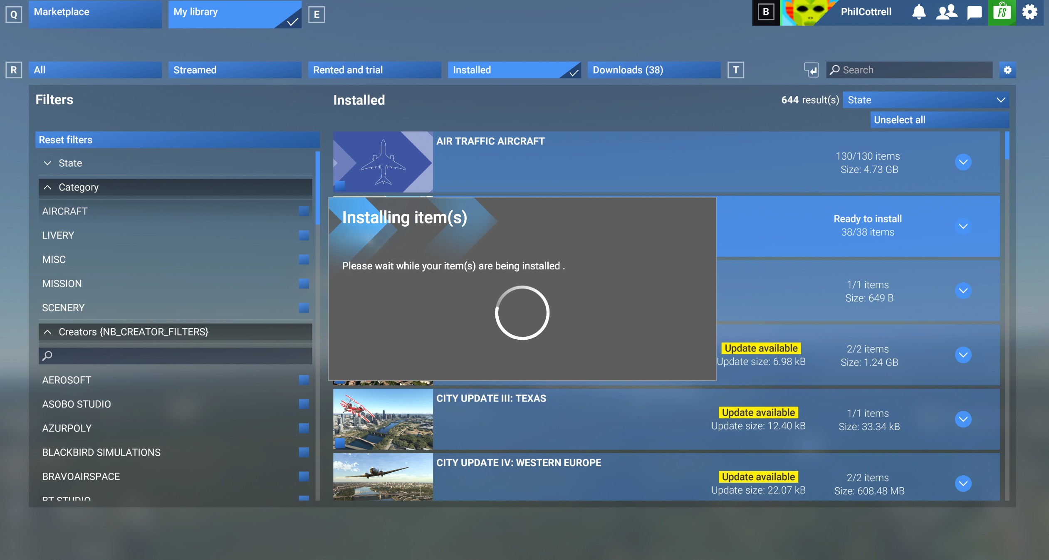Toggle AEROSOFT creator checkbox
Viewport: 1049px width, 560px height.
[x=304, y=380]
